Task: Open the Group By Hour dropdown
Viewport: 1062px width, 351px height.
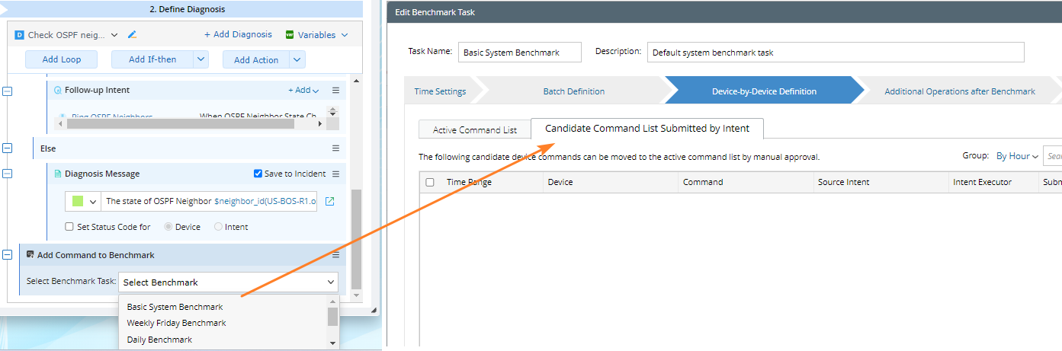Action: [x=1017, y=156]
